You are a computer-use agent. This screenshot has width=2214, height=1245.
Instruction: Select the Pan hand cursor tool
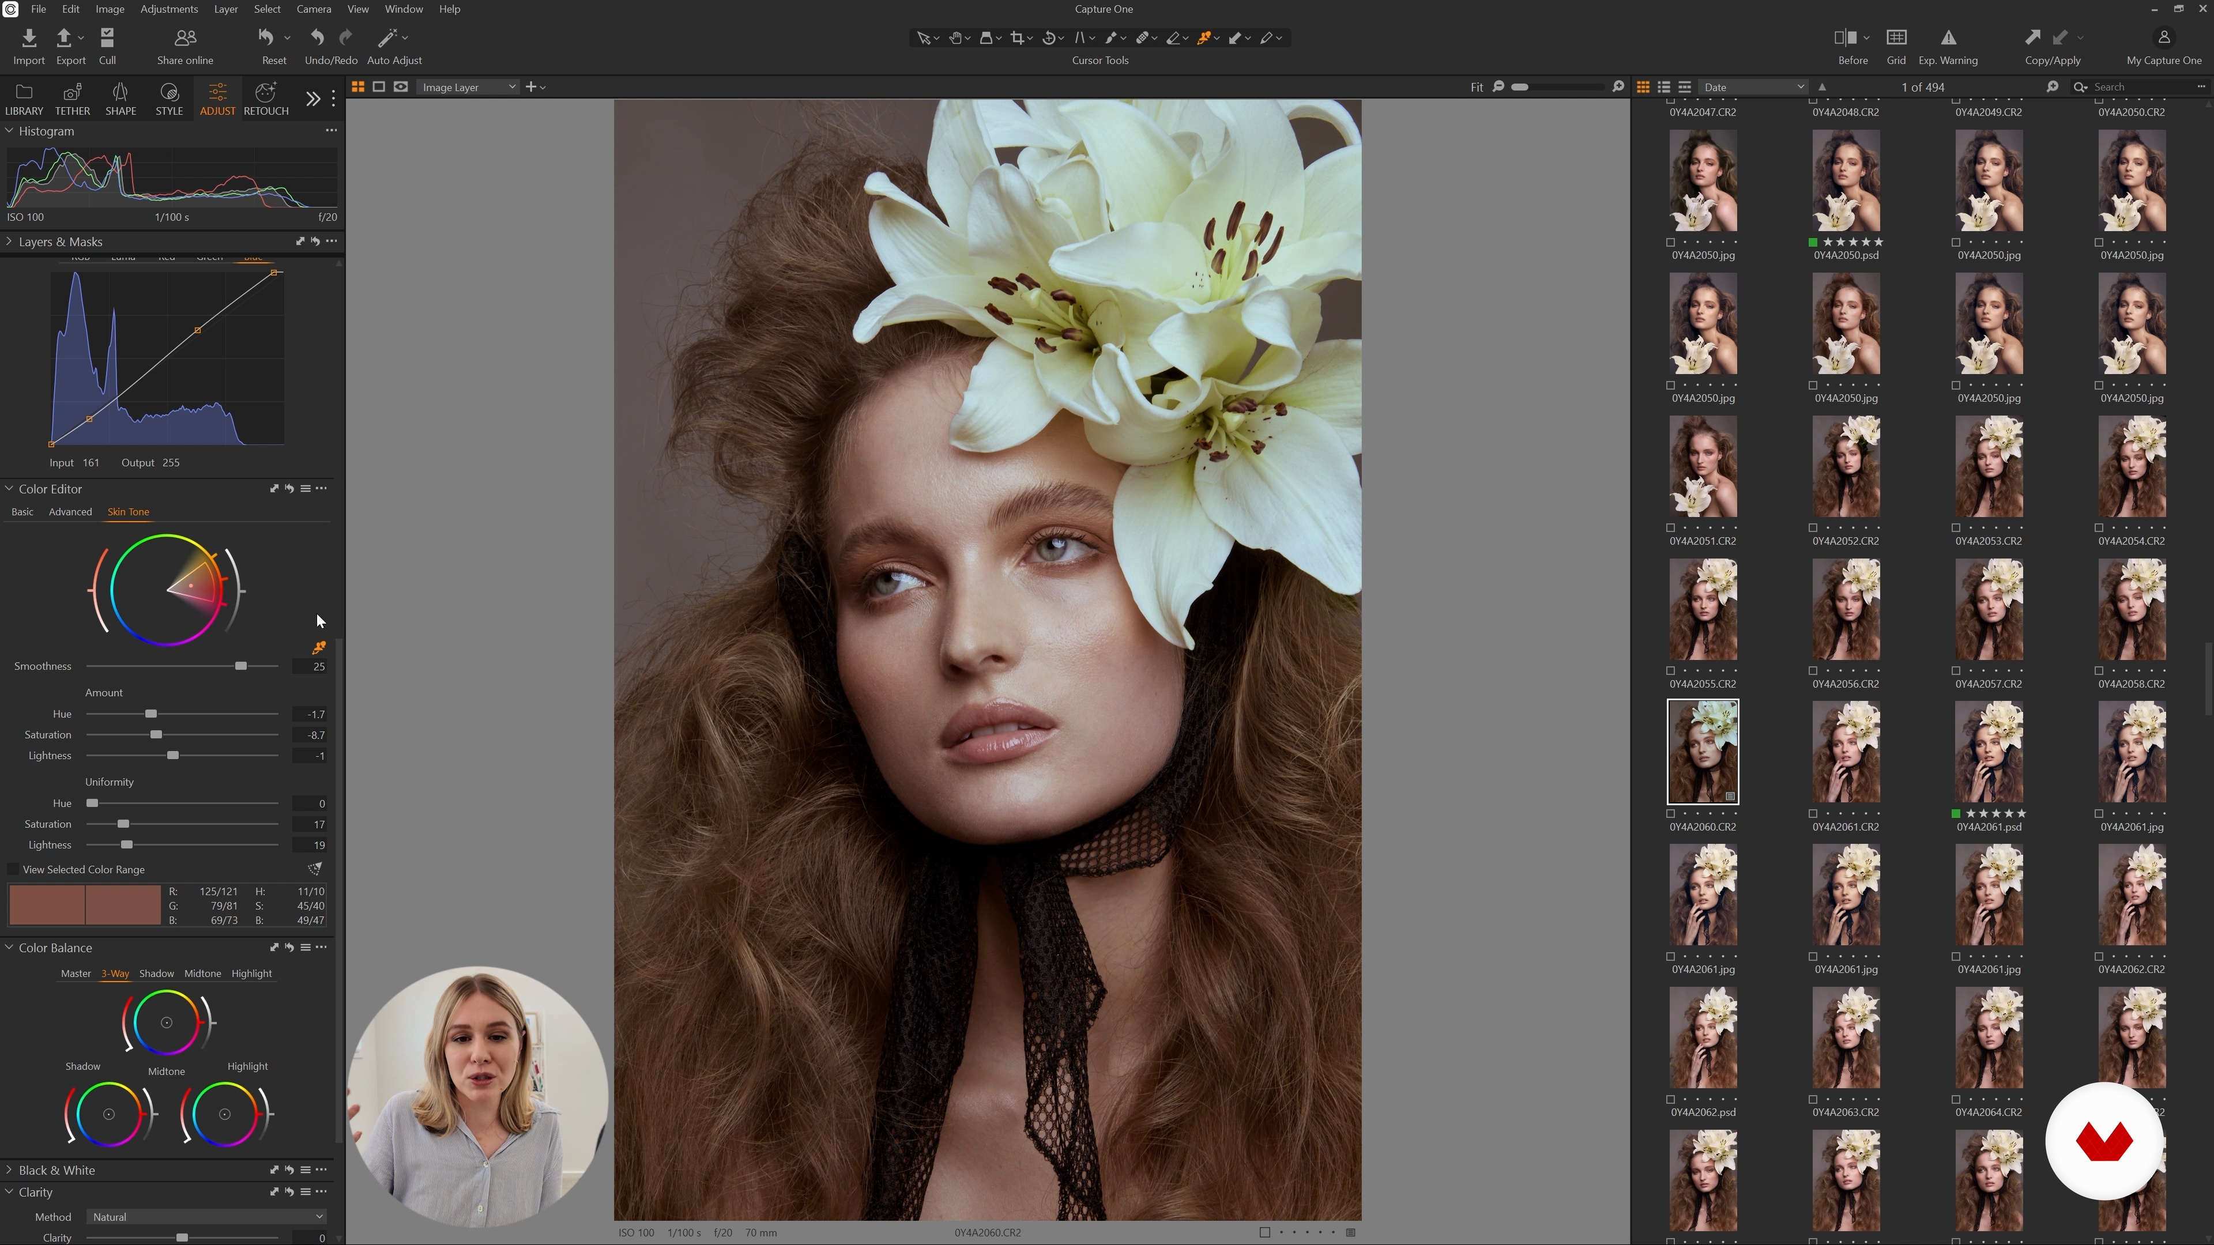(955, 38)
